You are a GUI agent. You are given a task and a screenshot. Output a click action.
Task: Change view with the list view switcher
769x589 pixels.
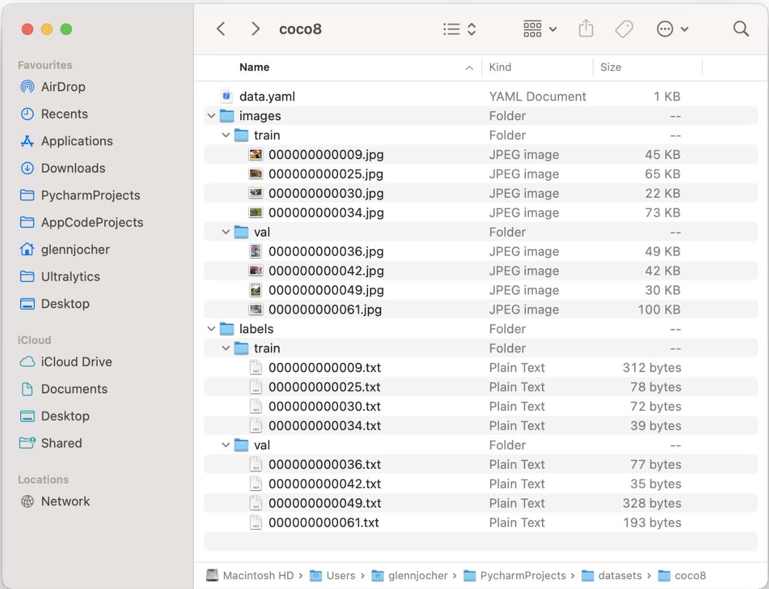click(x=459, y=29)
